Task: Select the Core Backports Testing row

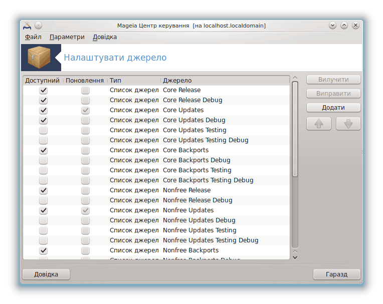Action: pyautogui.click(x=156, y=170)
